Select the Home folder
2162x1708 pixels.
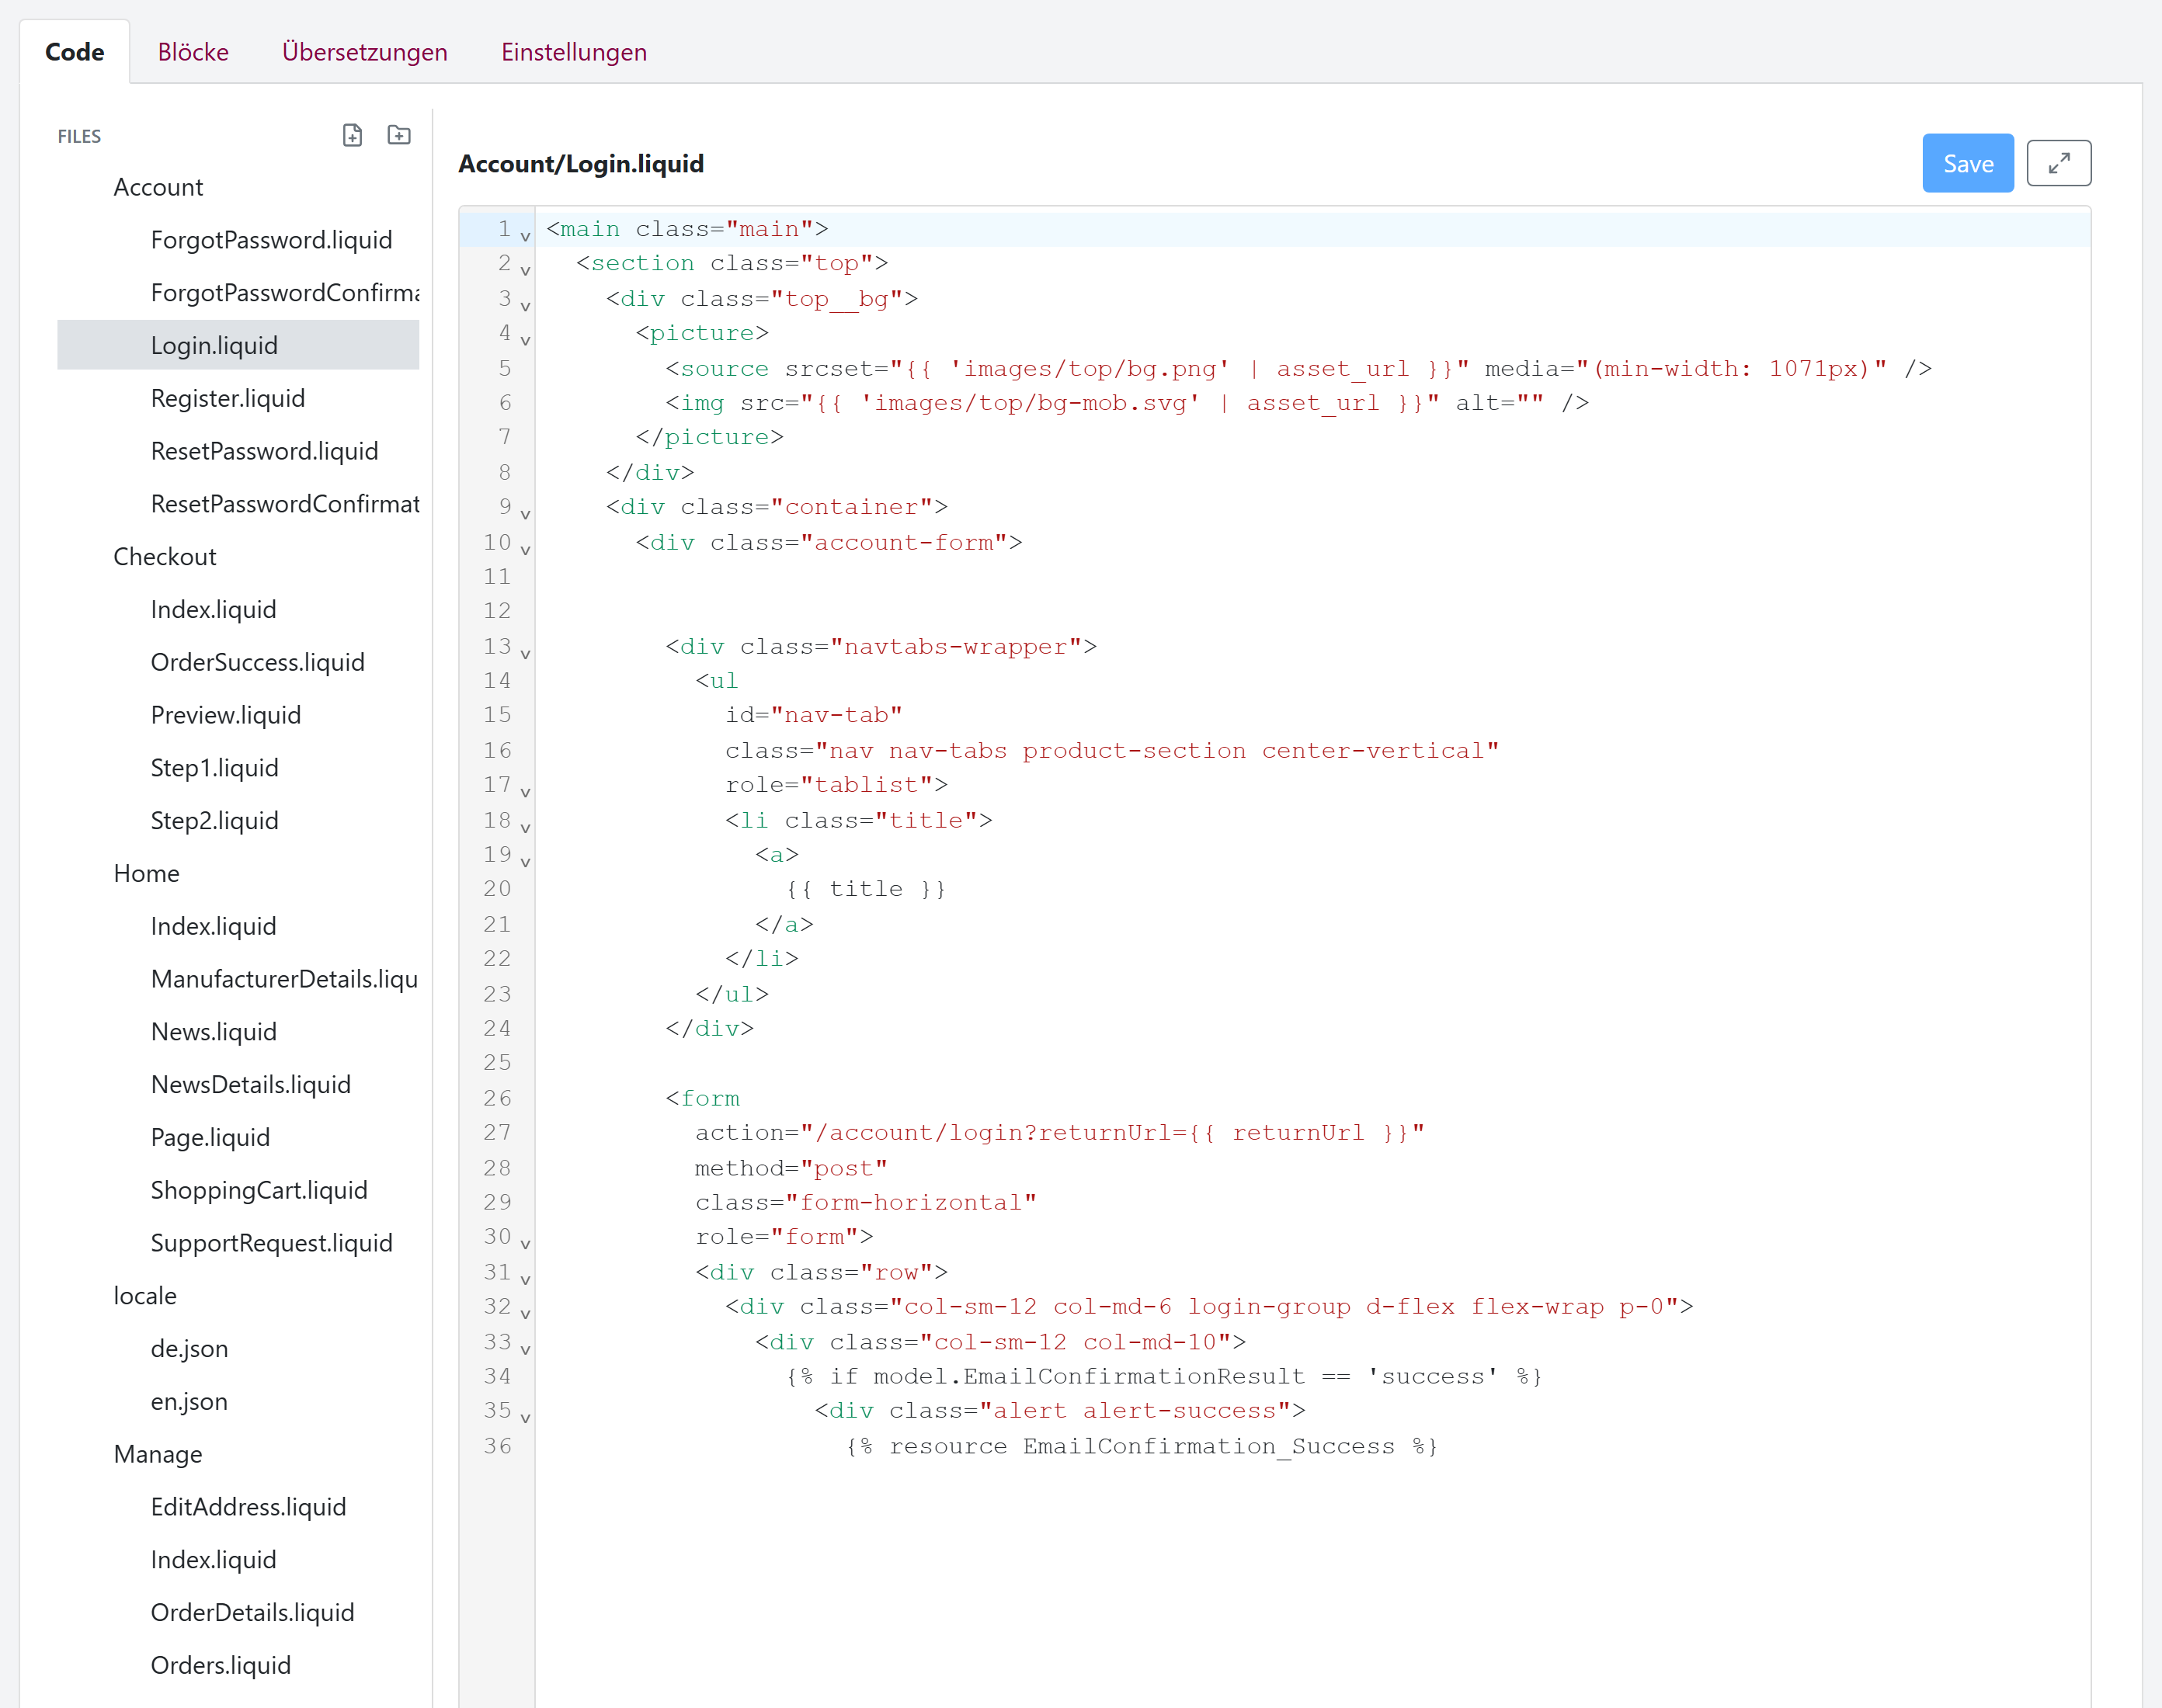(146, 874)
